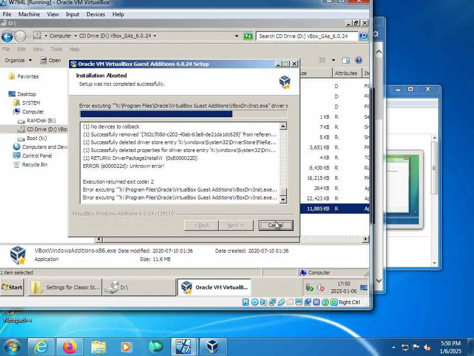Open the VirtualBox Input menu
This screenshot has height=356, width=474.
click(x=73, y=14)
